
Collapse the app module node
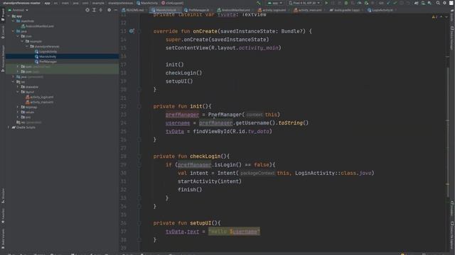[x=9, y=16]
